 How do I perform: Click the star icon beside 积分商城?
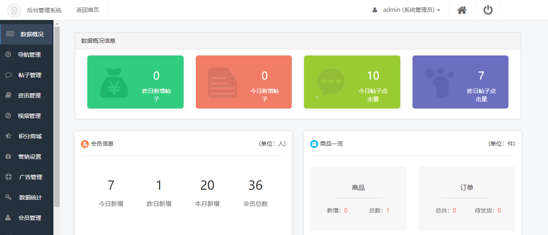click(x=8, y=136)
